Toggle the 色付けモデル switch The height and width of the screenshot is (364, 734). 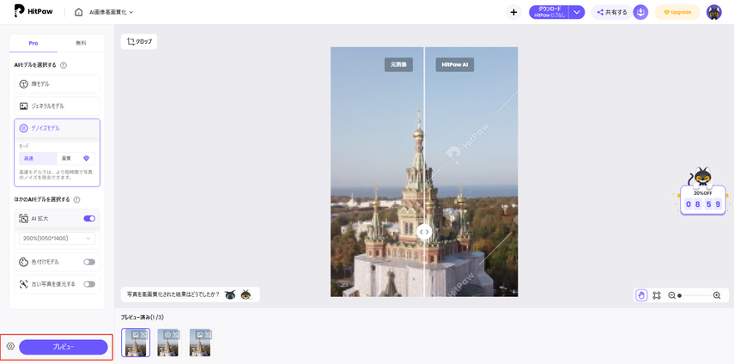pyautogui.click(x=89, y=262)
